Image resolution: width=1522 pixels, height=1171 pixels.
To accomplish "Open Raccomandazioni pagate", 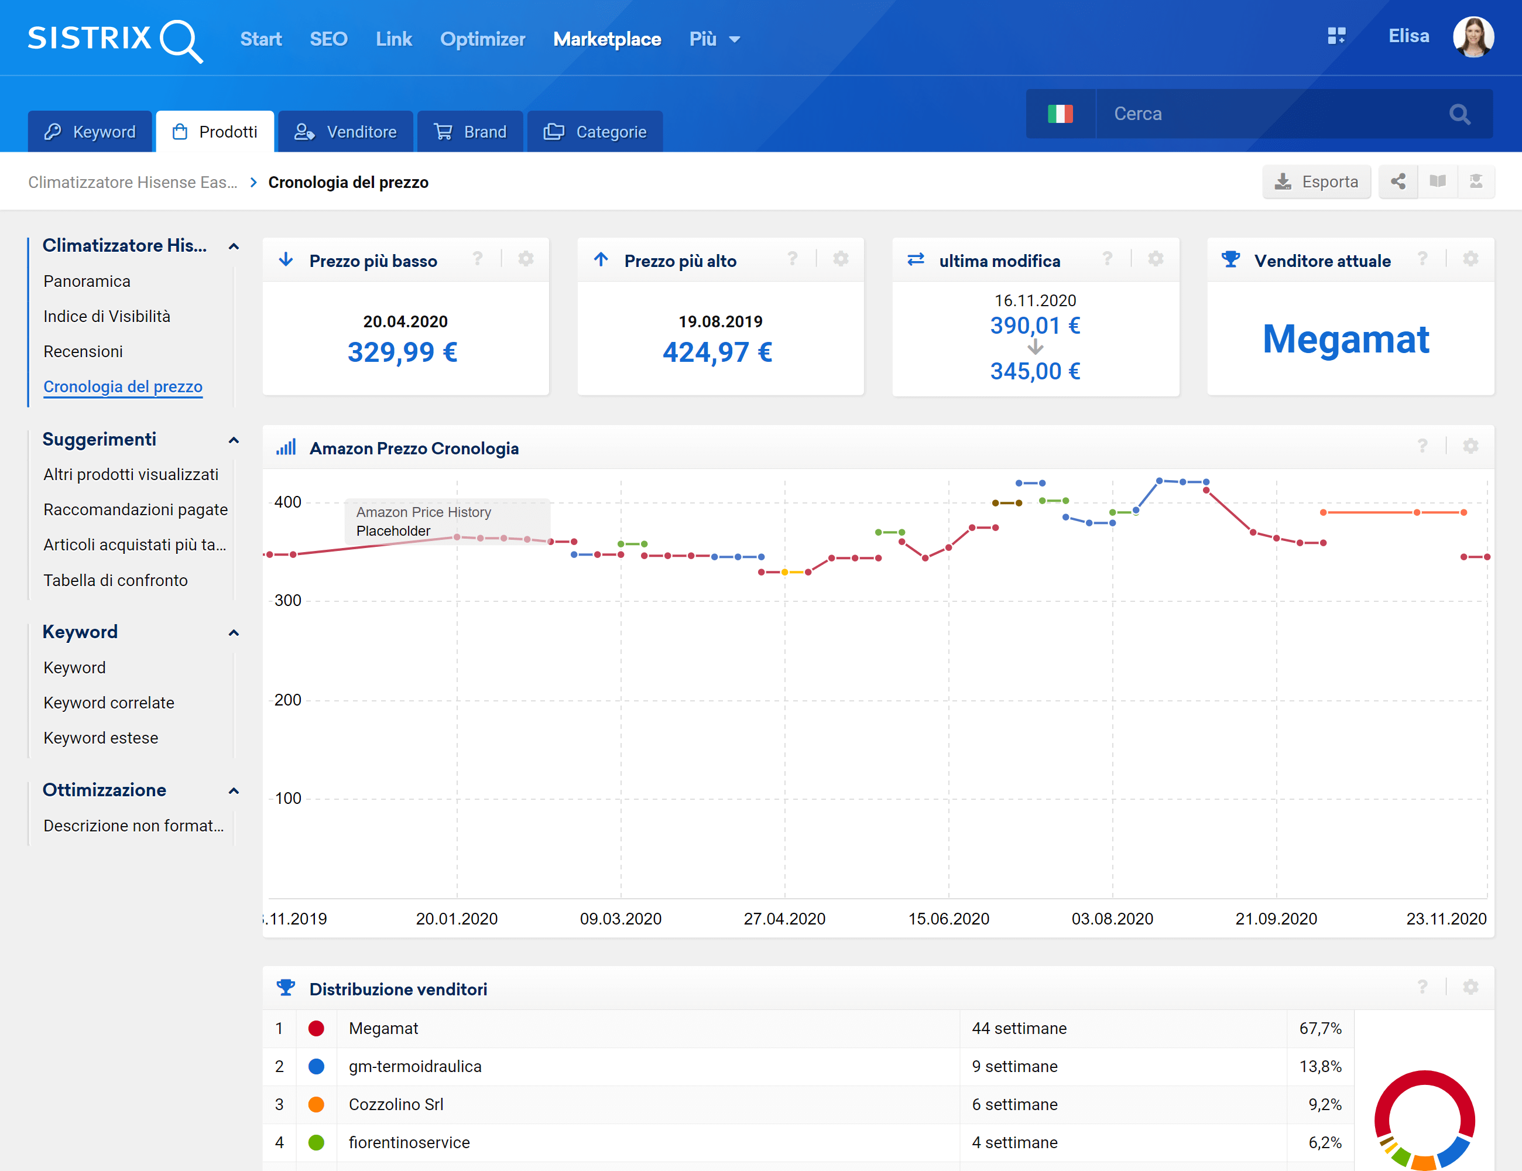I will 136,510.
